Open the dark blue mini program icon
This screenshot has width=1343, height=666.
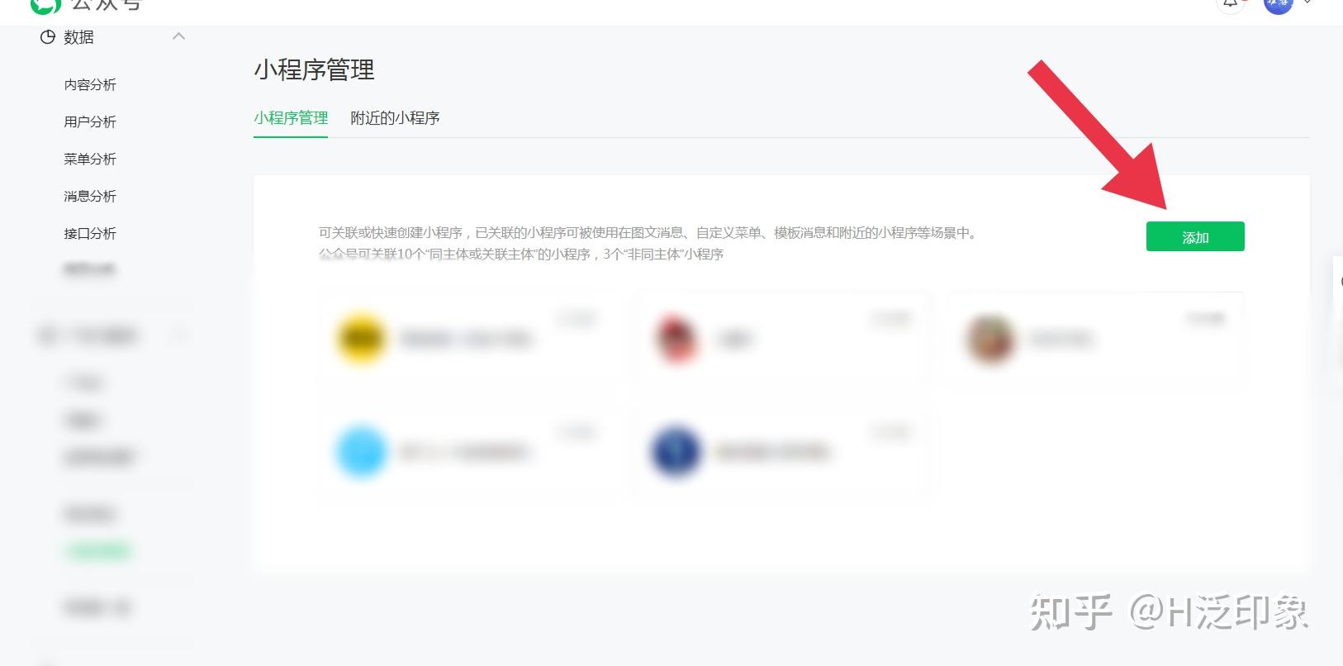[676, 452]
